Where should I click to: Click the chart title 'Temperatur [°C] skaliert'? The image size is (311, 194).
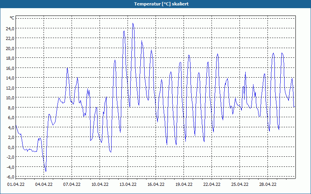(x=161, y=4)
